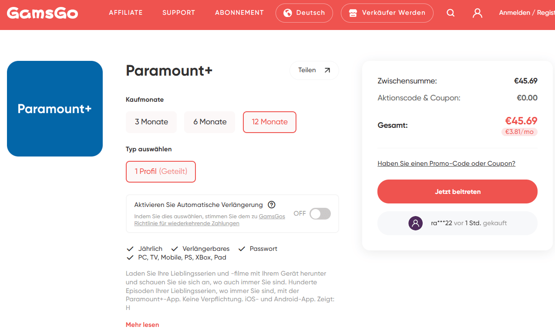Click the purchaser avatar icon next to ra***22

point(415,223)
